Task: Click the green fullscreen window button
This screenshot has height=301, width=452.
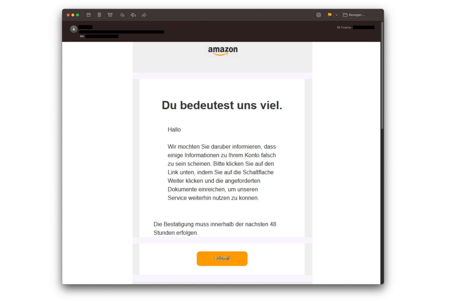Action: coord(78,15)
